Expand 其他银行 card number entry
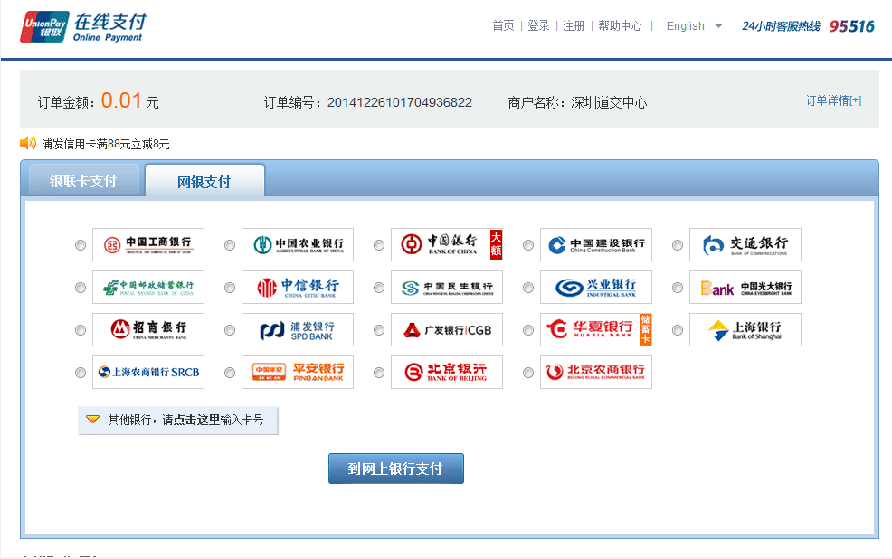The image size is (892, 559). point(177,421)
